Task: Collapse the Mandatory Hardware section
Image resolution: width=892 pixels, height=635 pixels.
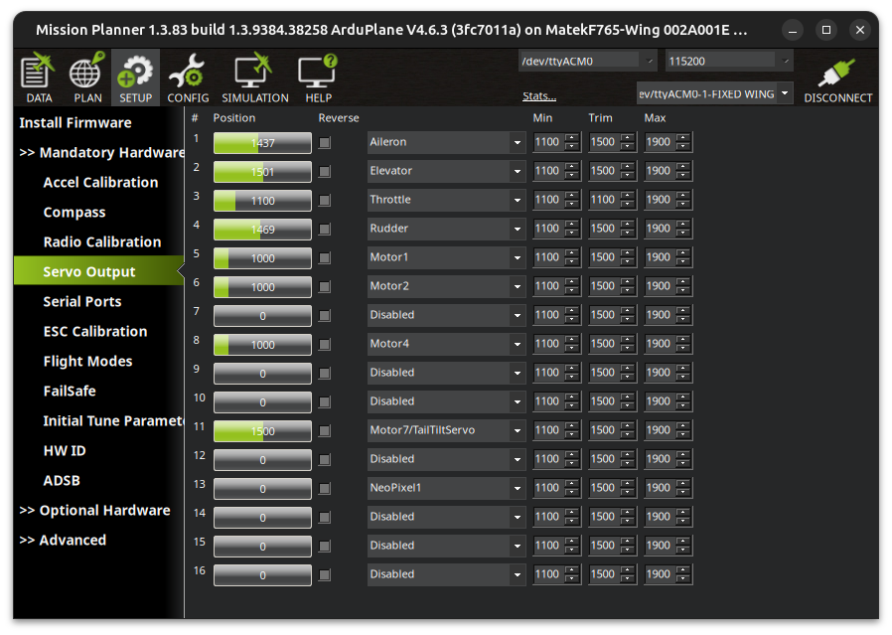Action: point(102,152)
